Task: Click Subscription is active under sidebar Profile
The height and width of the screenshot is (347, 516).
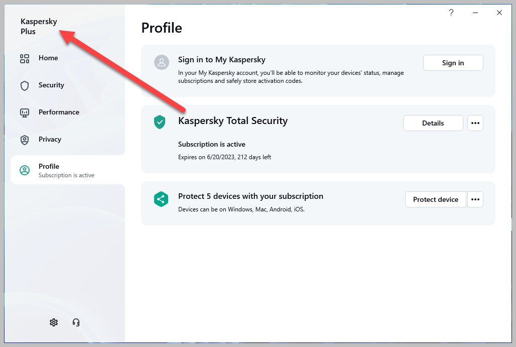Action: coord(66,175)
